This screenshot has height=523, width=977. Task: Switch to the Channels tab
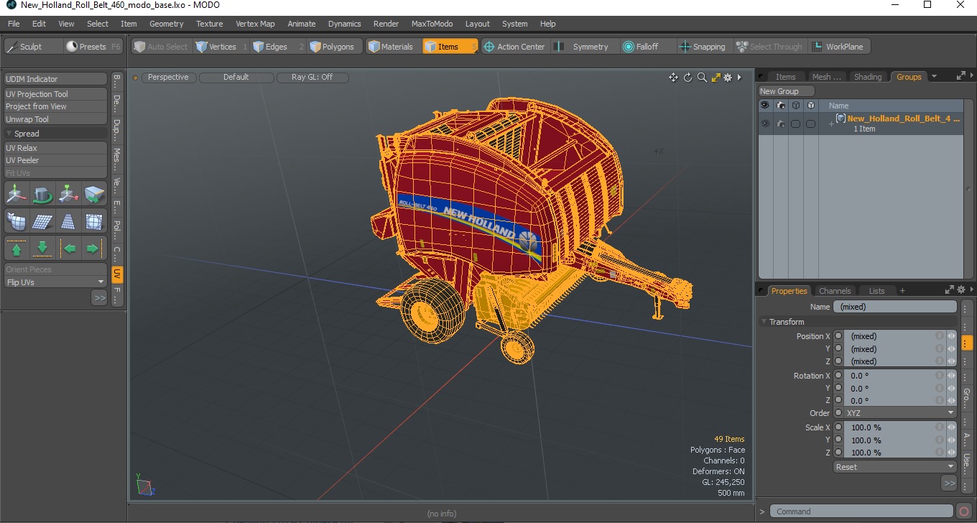pyautogui.click(x=835, y=291)
